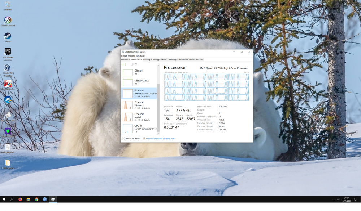Image resolution: width=361 pixels, height=211 pixels.
Task: Open the Options menu
Action: [131, 56]
